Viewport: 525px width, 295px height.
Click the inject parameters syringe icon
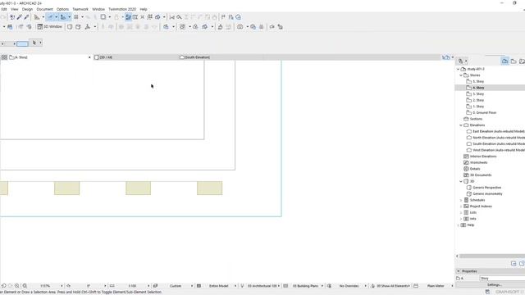[x=26, y=17]
